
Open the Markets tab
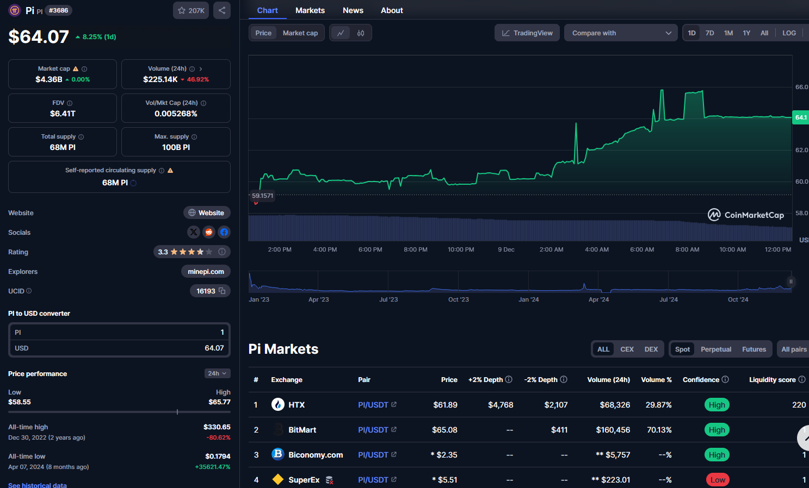pyautogui.click(x=310, y=10)
